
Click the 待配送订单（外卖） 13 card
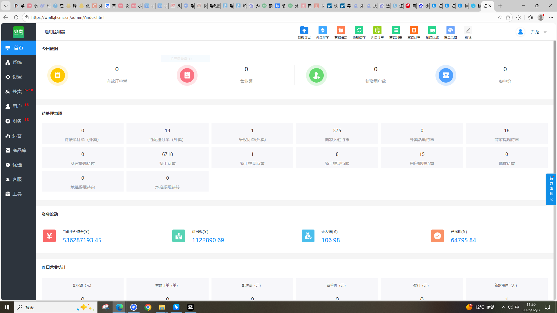167,134
